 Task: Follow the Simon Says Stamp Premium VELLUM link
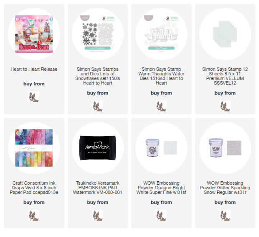click(x=225, y=76)
